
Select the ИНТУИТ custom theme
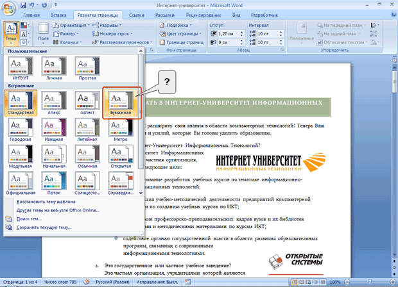pyautogui.click(x=21, y=69)
